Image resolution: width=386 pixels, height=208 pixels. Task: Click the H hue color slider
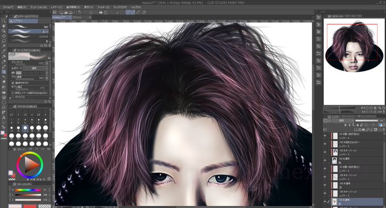point(28,190)
